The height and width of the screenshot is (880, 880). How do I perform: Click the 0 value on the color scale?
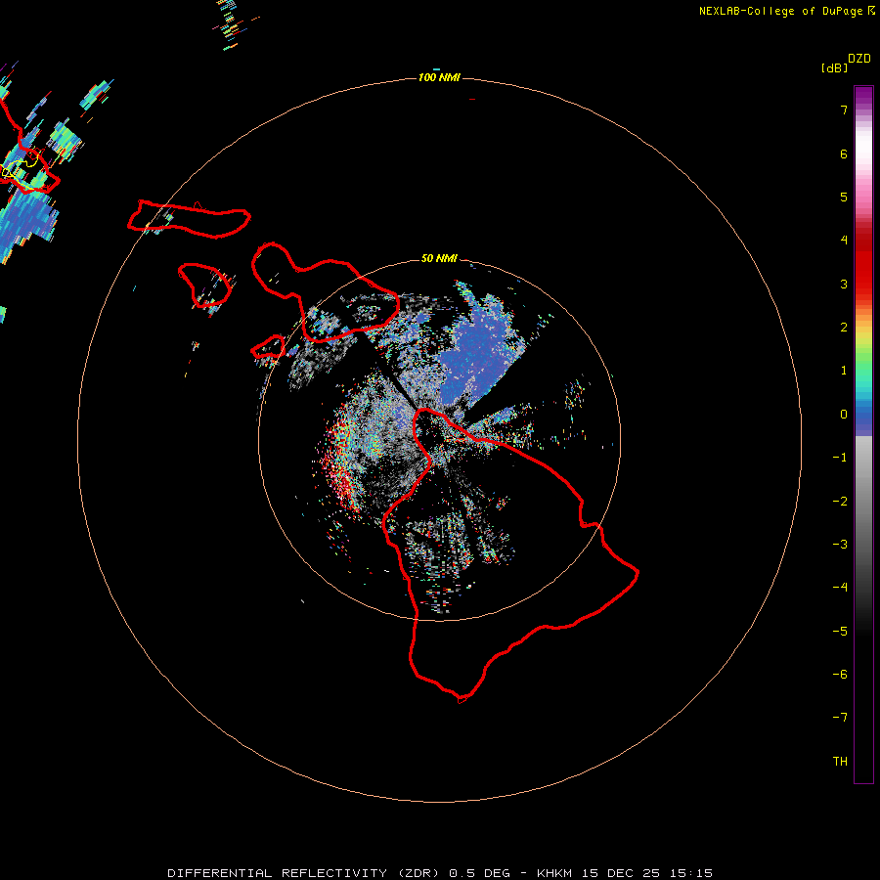(x=844, y=415)
